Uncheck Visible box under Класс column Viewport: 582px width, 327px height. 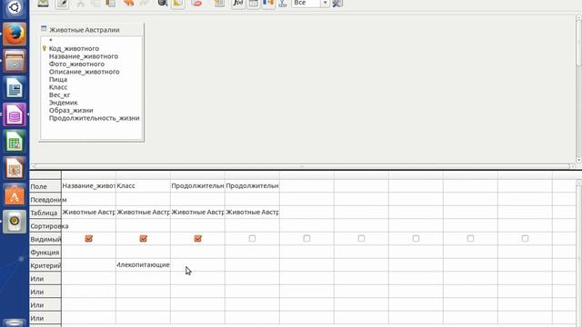click(144, 238)
